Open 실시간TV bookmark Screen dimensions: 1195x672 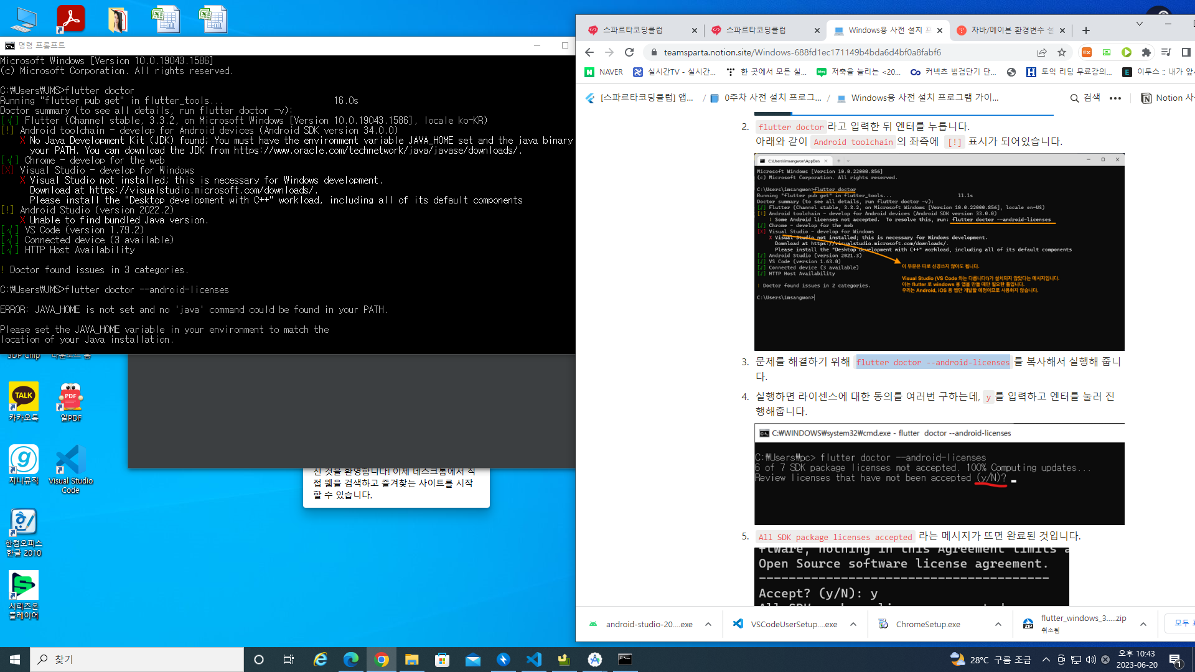[x=675, y=72]
